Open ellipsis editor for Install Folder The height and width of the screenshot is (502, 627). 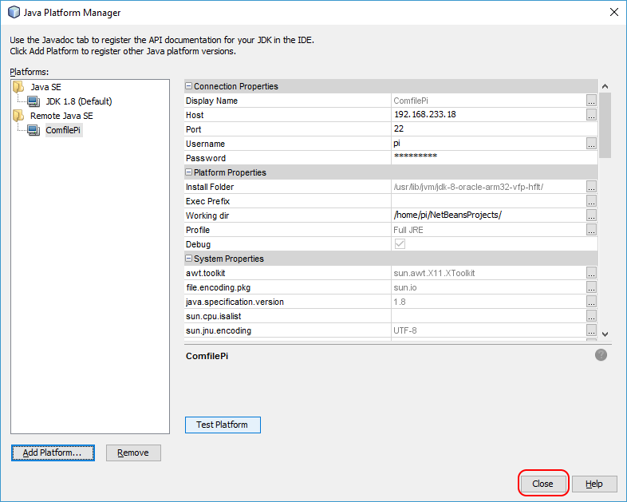tap(591, 187)
